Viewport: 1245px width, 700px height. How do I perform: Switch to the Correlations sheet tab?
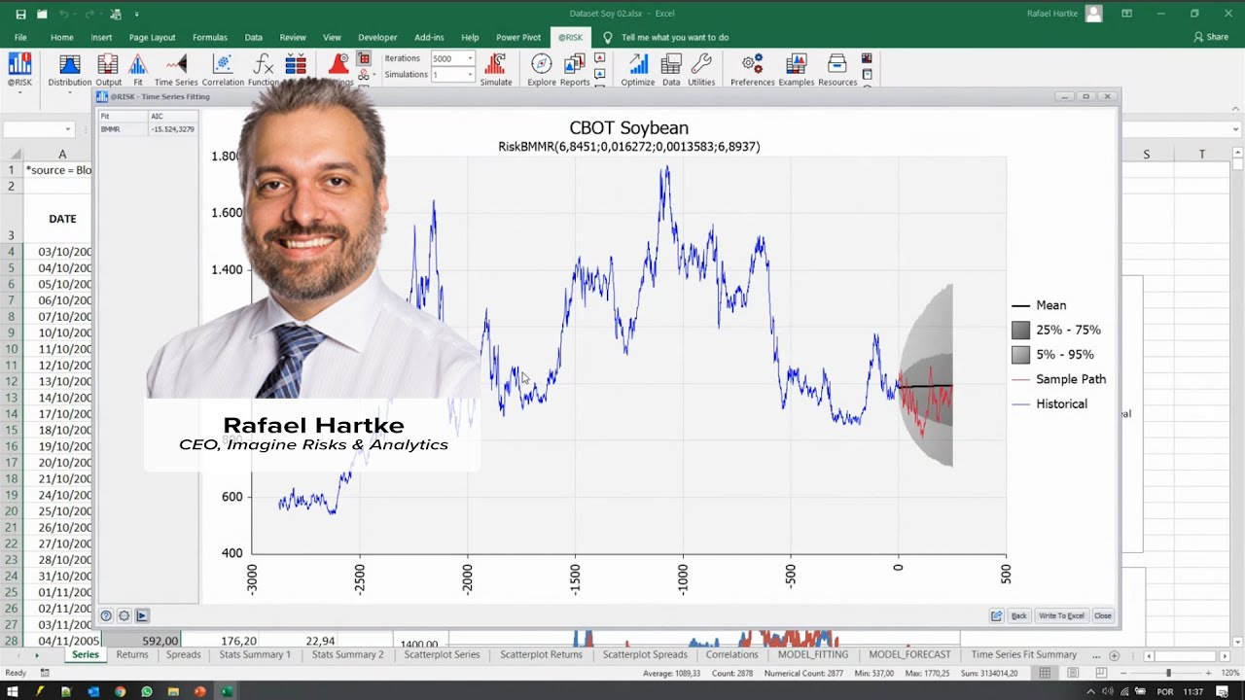[x=731, y=654]
